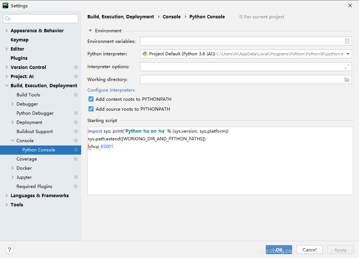Click project-level icon beside Python Debugger
The width and height of the screenshot is (359, 258).
click(76, 113)
